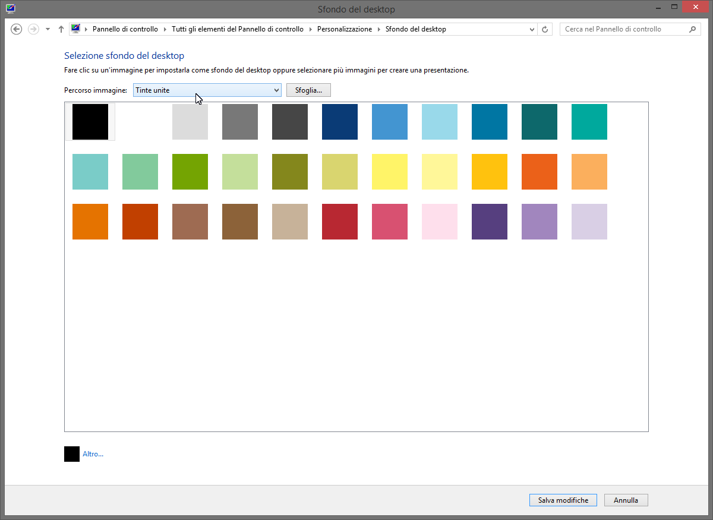Click the Sfoglia... button
This screenshot has width=713, height=520.
click(x=308, y=90)
